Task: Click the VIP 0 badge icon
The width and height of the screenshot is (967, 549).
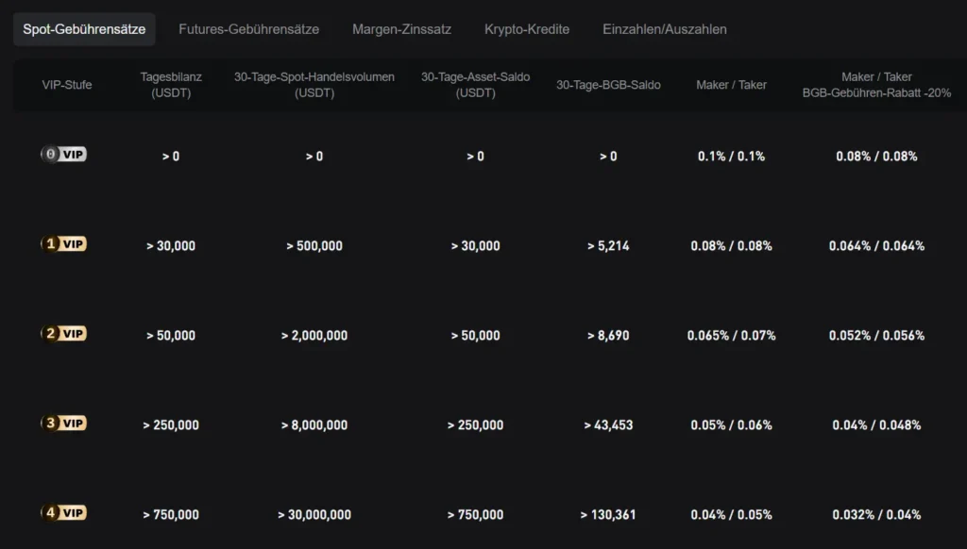Action: [63, 154]
